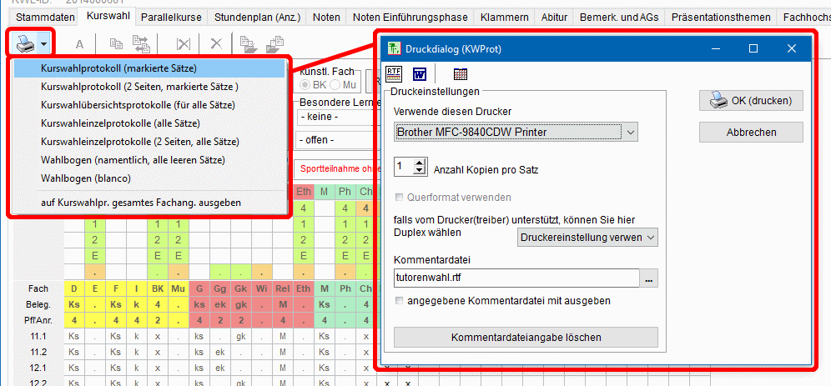Click the printer icon in the toolbar
The width and height of the screenshot is (831, 386).
pyautogui.click(x=23, y=43)
